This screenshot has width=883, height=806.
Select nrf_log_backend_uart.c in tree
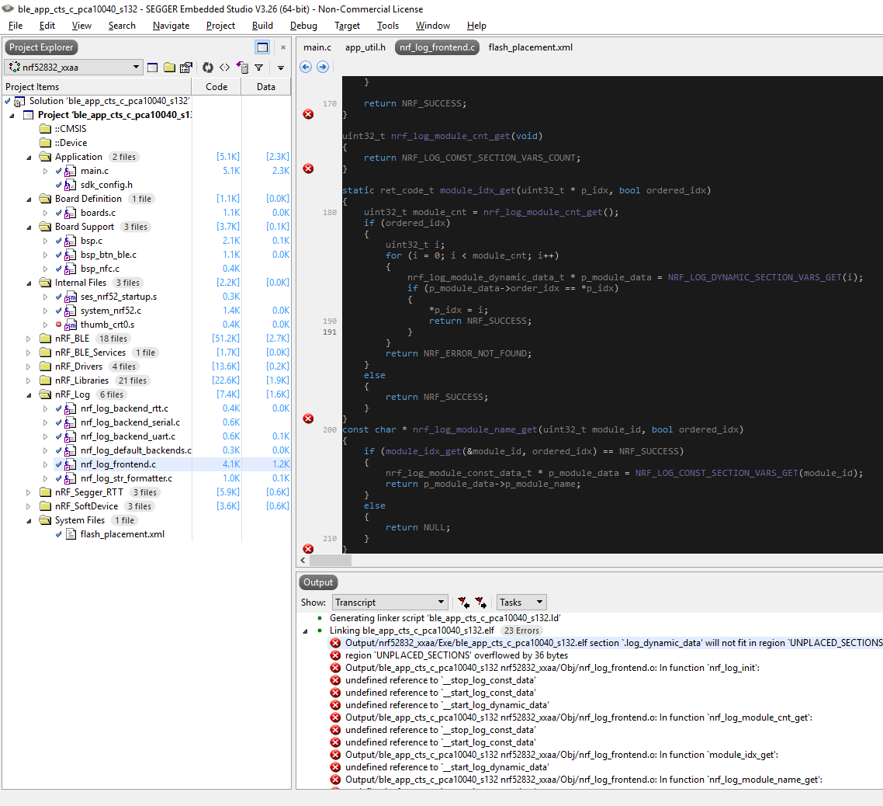pos(128,436)
